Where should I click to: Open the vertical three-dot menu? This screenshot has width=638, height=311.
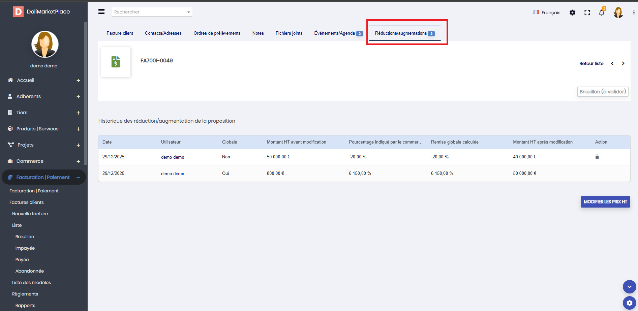pyautogui.click(x=634, y=12)
